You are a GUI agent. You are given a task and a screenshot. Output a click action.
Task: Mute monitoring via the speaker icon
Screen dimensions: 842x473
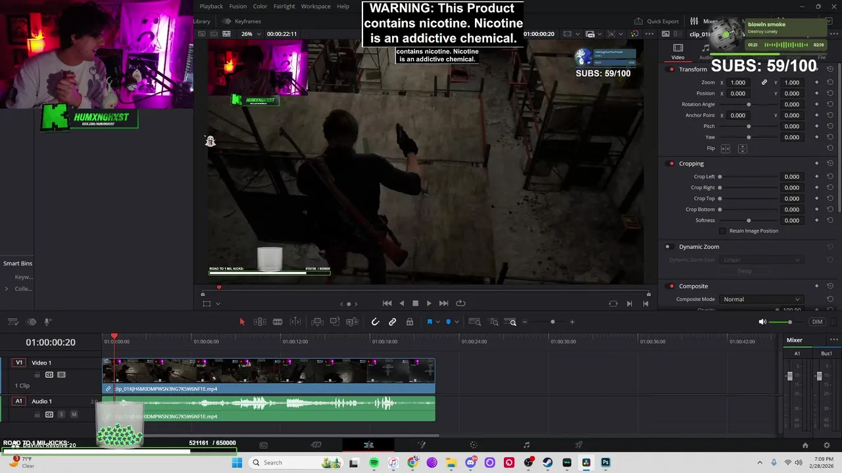(762, 322)
